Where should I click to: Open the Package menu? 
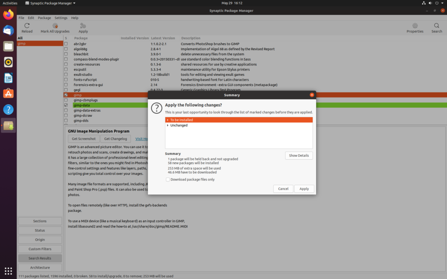coord(44,17)
